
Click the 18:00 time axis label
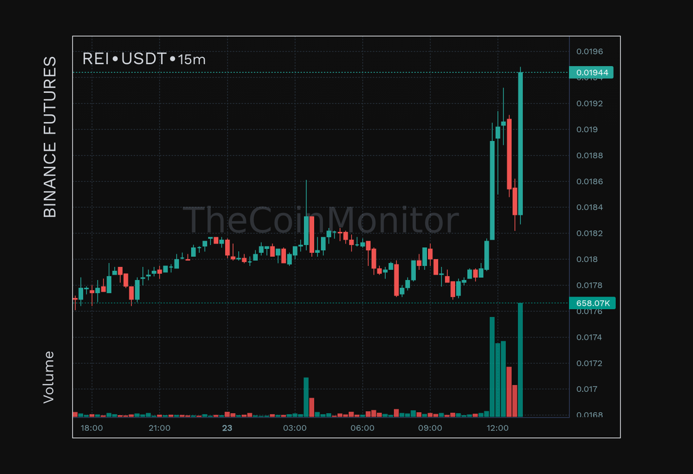pos(92,428)
